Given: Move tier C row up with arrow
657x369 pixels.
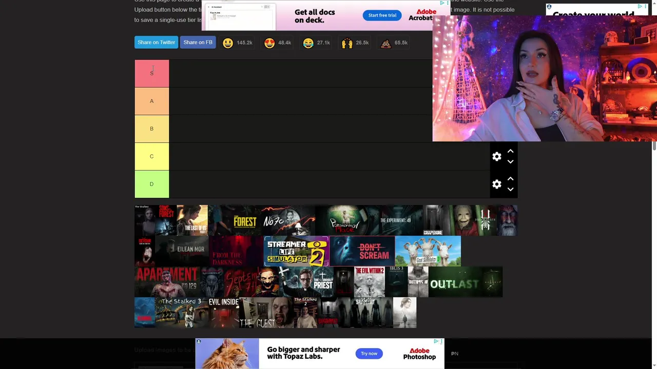Looking at the screenshot, I should (510, 151).
